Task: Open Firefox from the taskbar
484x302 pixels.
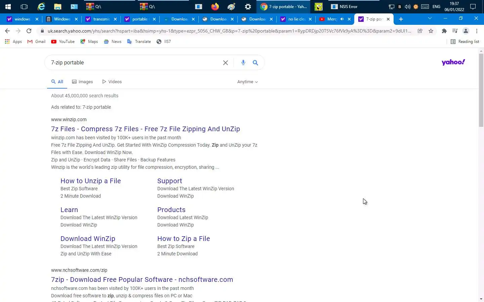Action: click(215, 6)
